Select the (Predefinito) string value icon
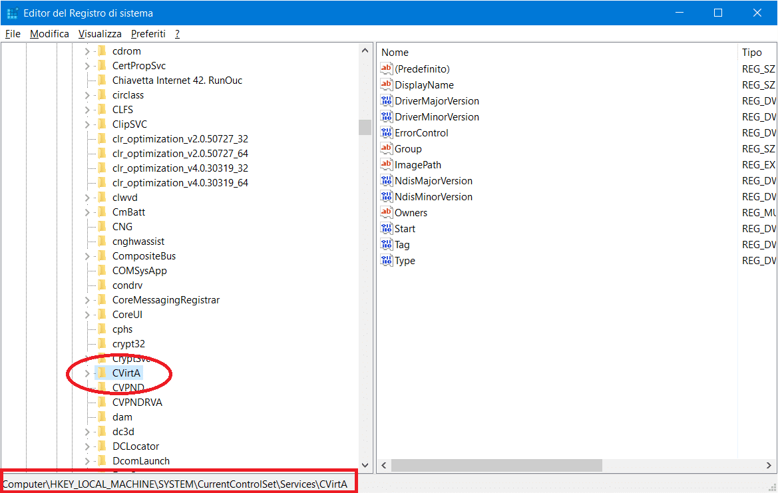 click(386, 69)
